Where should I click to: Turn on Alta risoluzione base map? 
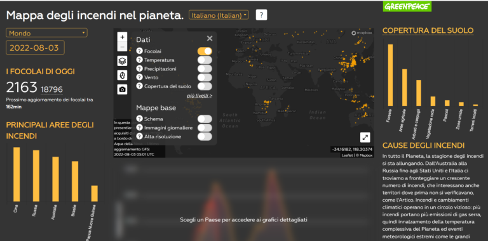coord(205,136)
